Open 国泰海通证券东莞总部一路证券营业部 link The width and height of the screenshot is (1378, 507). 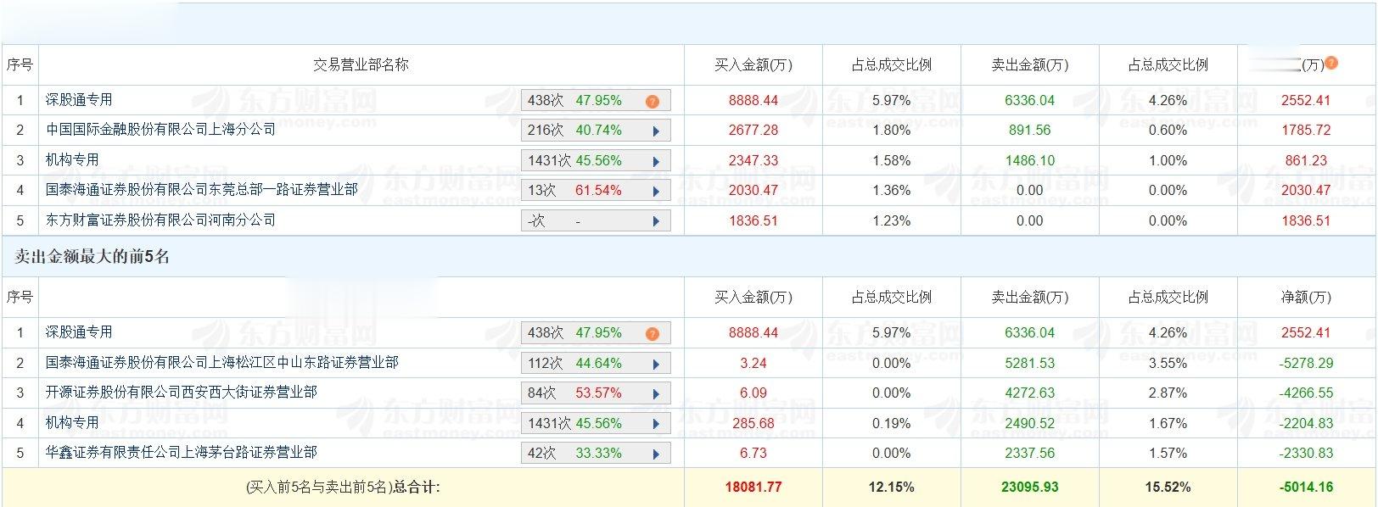(x=201, y=190)
